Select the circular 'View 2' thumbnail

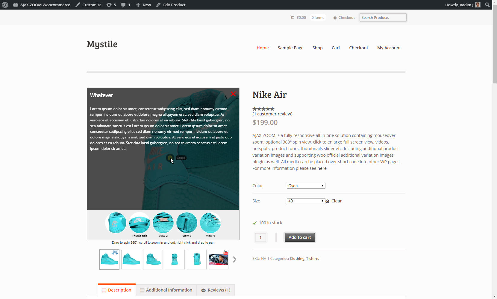tap(163, 223)
